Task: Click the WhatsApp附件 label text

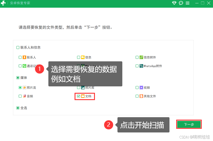Action: click(x=153, y=66)
